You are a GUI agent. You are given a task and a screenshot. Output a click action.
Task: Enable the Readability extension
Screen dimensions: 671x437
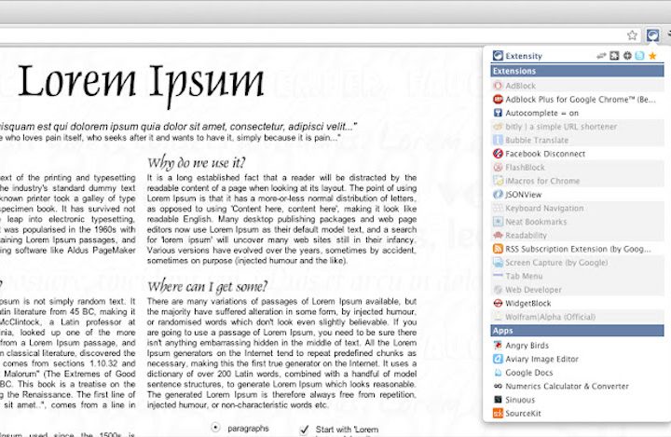(x=577, y=236)
